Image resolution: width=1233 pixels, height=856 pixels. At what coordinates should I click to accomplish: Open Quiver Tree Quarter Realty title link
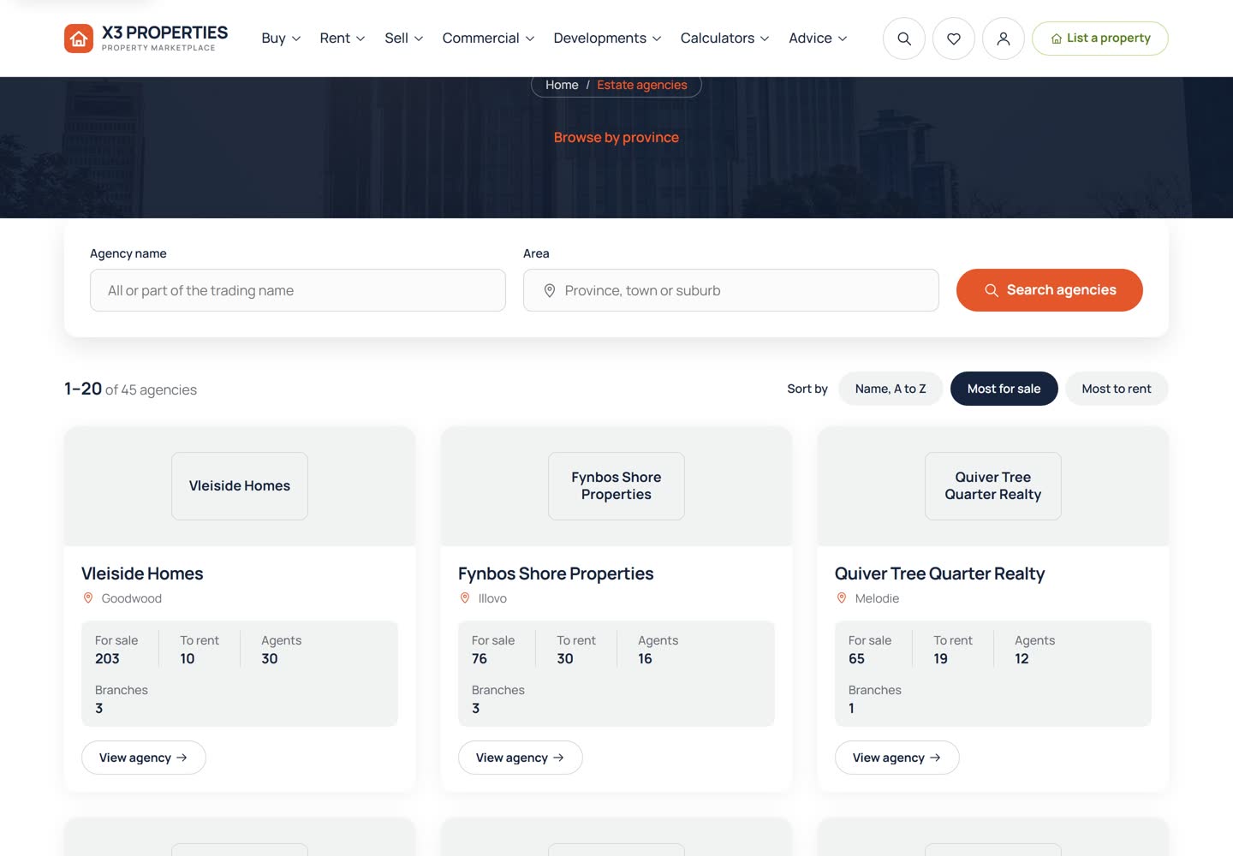(940, 574)
